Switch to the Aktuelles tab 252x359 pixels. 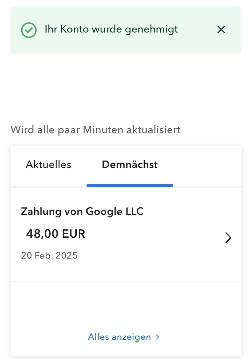point(48,165)
